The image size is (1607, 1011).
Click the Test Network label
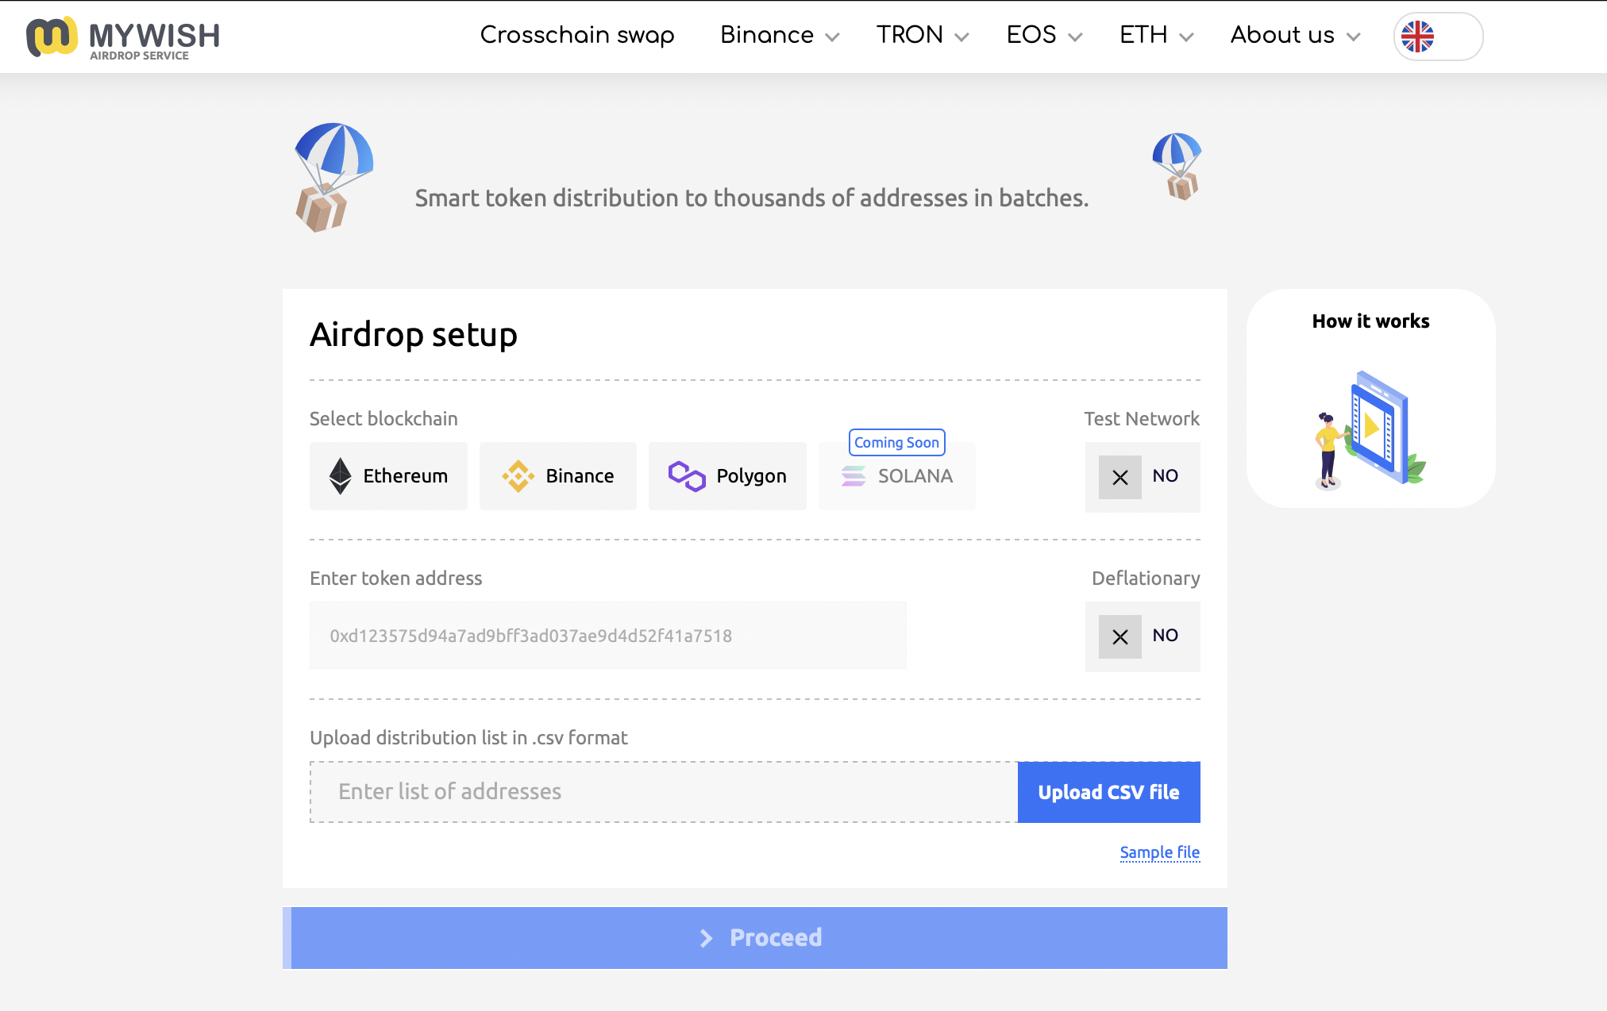pos(1142,418)
